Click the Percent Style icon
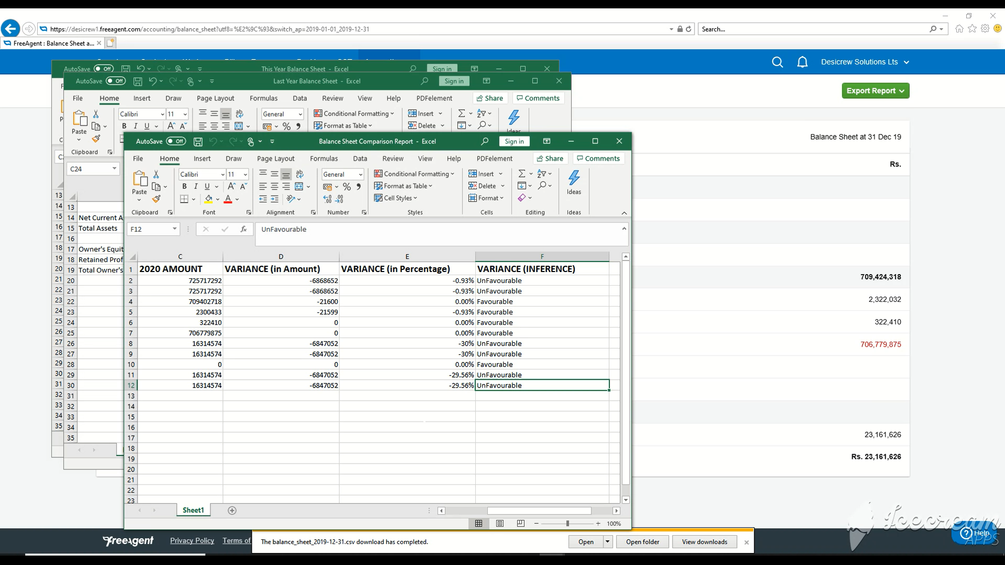1005x565 pixels. [347, 187]
